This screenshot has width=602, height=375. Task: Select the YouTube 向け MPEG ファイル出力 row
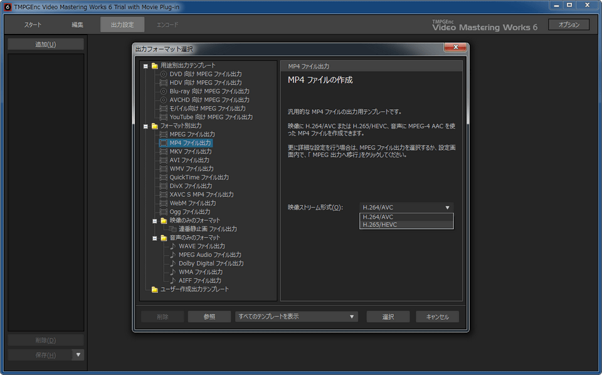coord(211,117)
